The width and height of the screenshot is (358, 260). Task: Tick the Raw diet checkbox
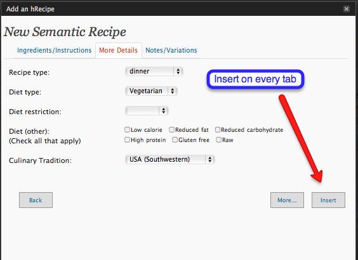[219, 140]
